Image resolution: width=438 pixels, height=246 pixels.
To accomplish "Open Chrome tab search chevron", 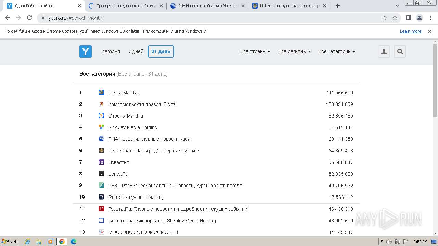I will (397, 6).
